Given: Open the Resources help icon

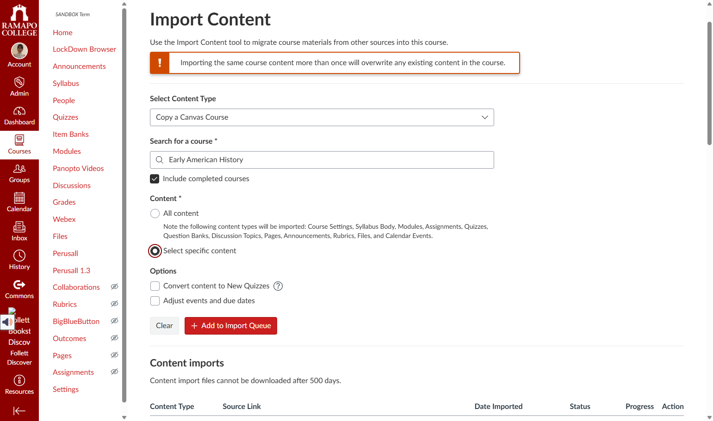Looking at the screenshot, I should click(x=19, y=380).
